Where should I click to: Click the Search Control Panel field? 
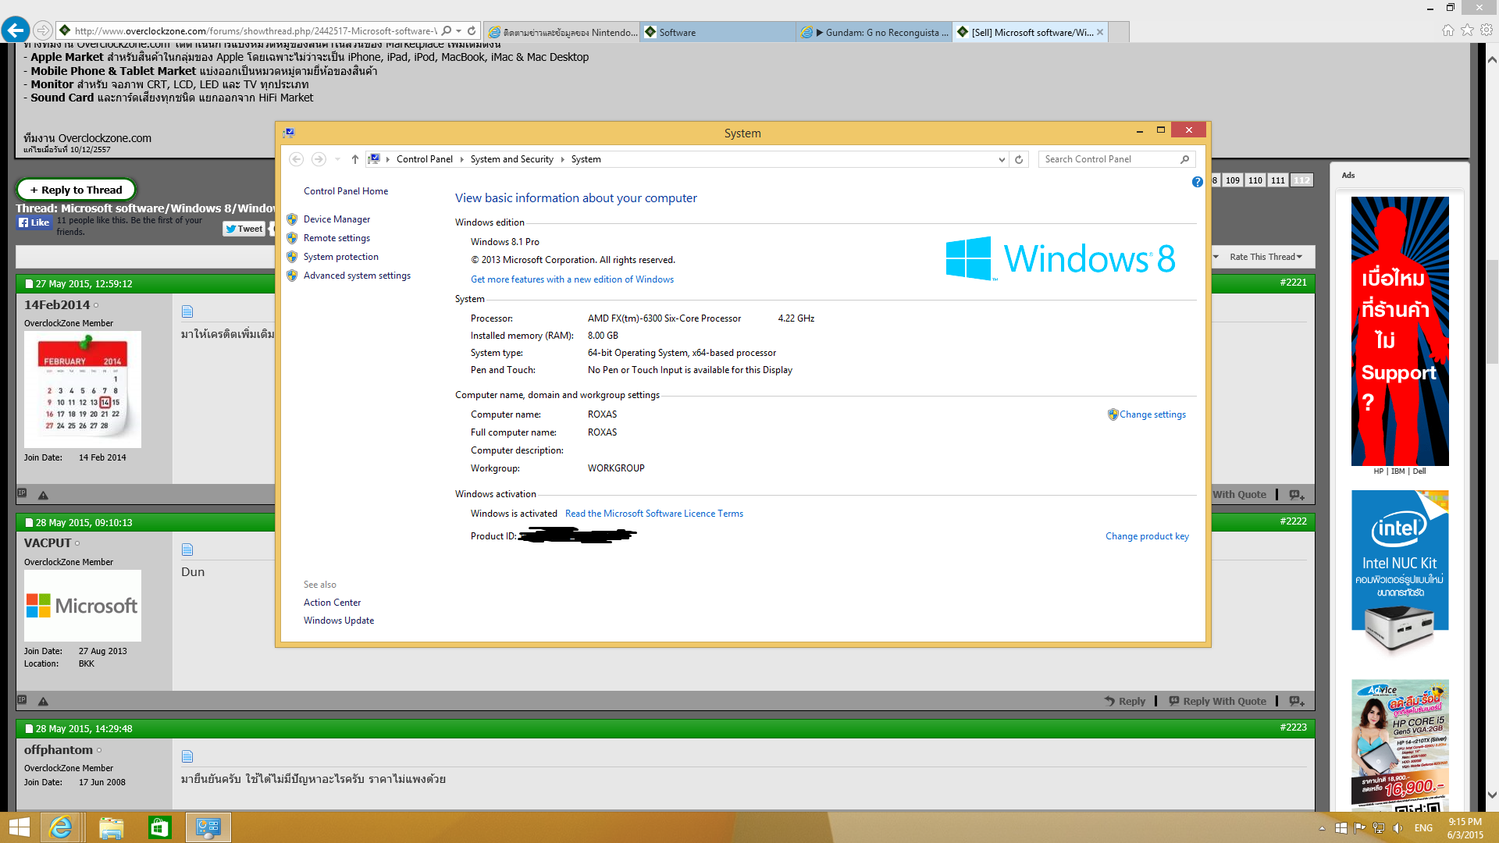click(x=1109, y=159)
